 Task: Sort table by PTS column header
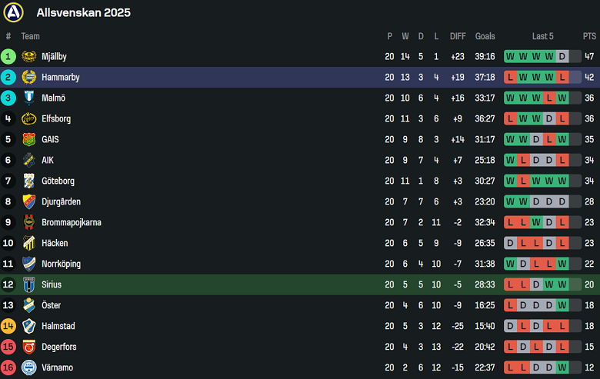click(x=589, y=36)
